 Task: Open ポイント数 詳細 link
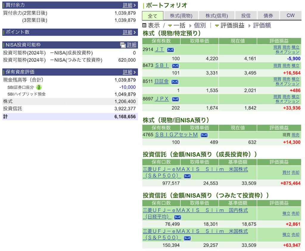(127, 32)
